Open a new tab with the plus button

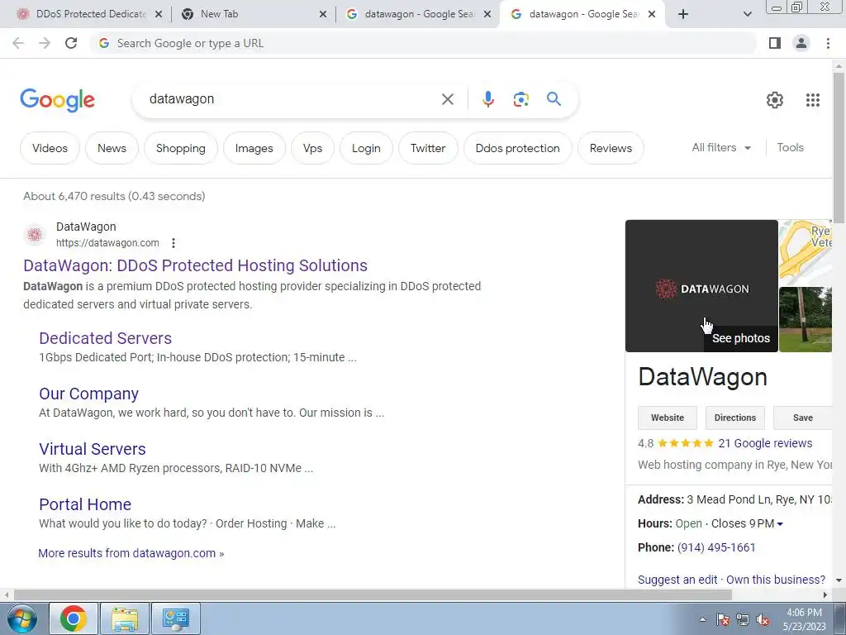tap(683, 14)
